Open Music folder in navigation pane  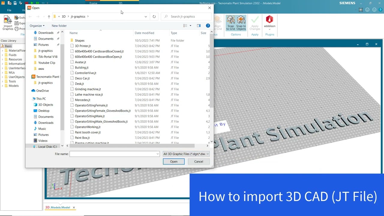[x=42, y=129]
